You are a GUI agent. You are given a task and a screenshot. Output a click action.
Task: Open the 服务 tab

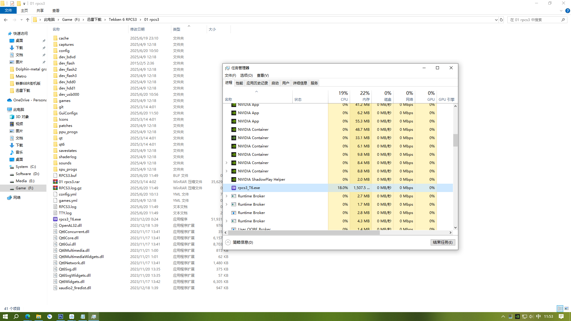(314, 83)
